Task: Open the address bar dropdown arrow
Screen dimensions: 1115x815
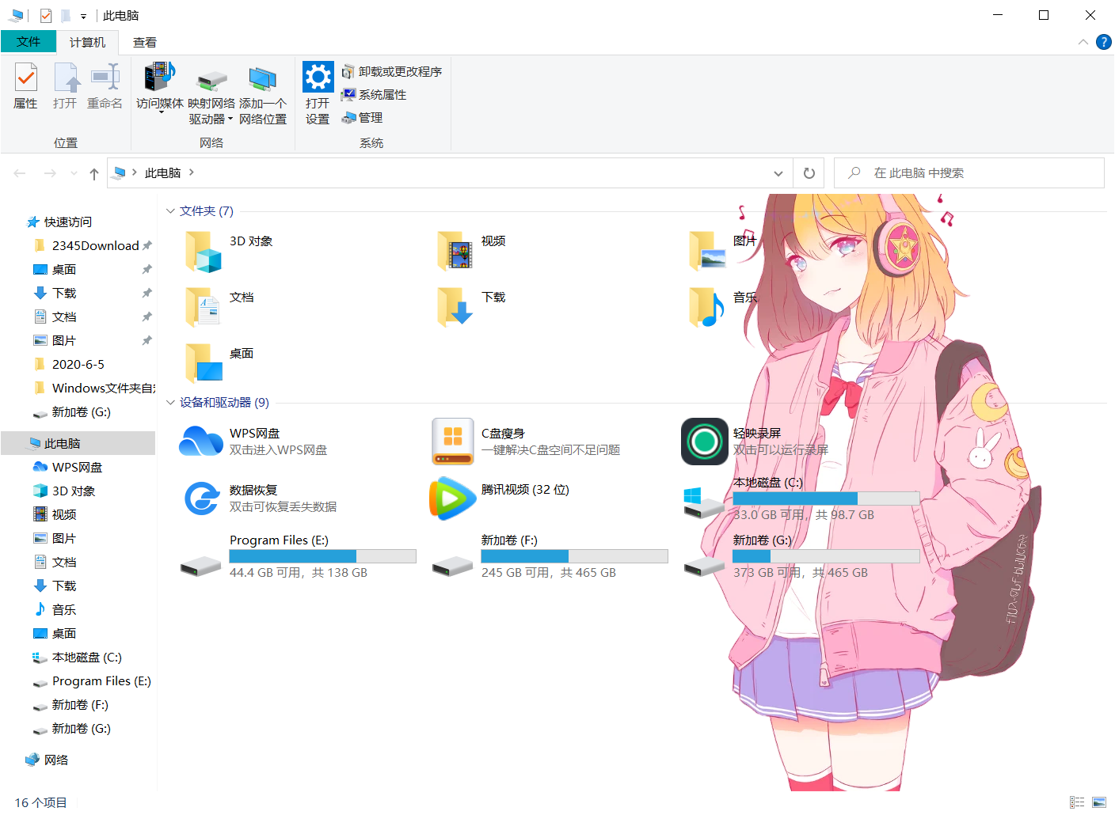Action: (778, 172)
